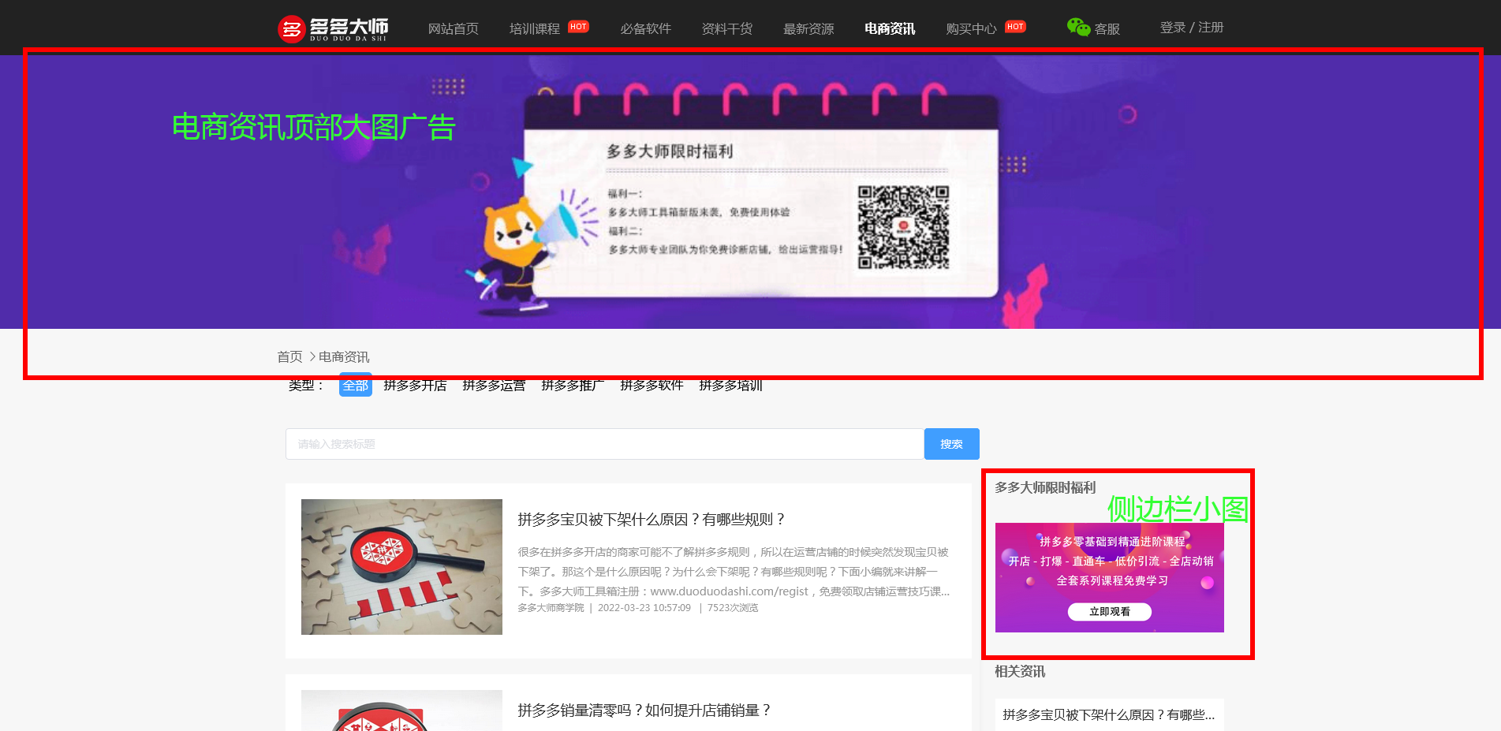The width and height of the screenshot is (1501, 731).
Task: Open sidebar related item 拼多多宝贝被下架什么原因？有哪些...
Action: (1109, 715)
